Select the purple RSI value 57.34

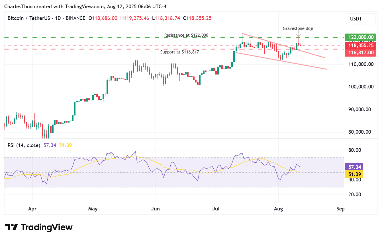pyautogui.click(x=49, y=145)
